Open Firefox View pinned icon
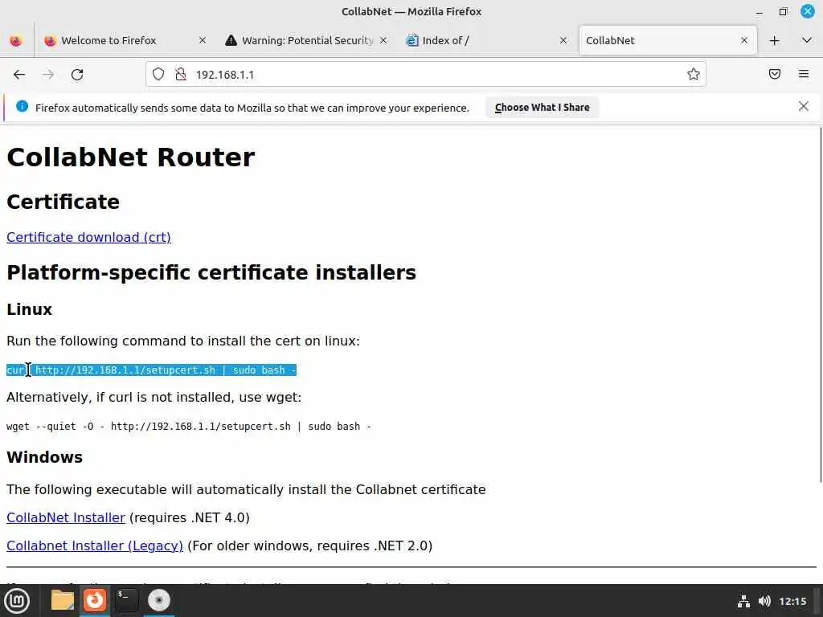This screenshot has height=617, width=823. pyautogui.click(x=16, y=40)
